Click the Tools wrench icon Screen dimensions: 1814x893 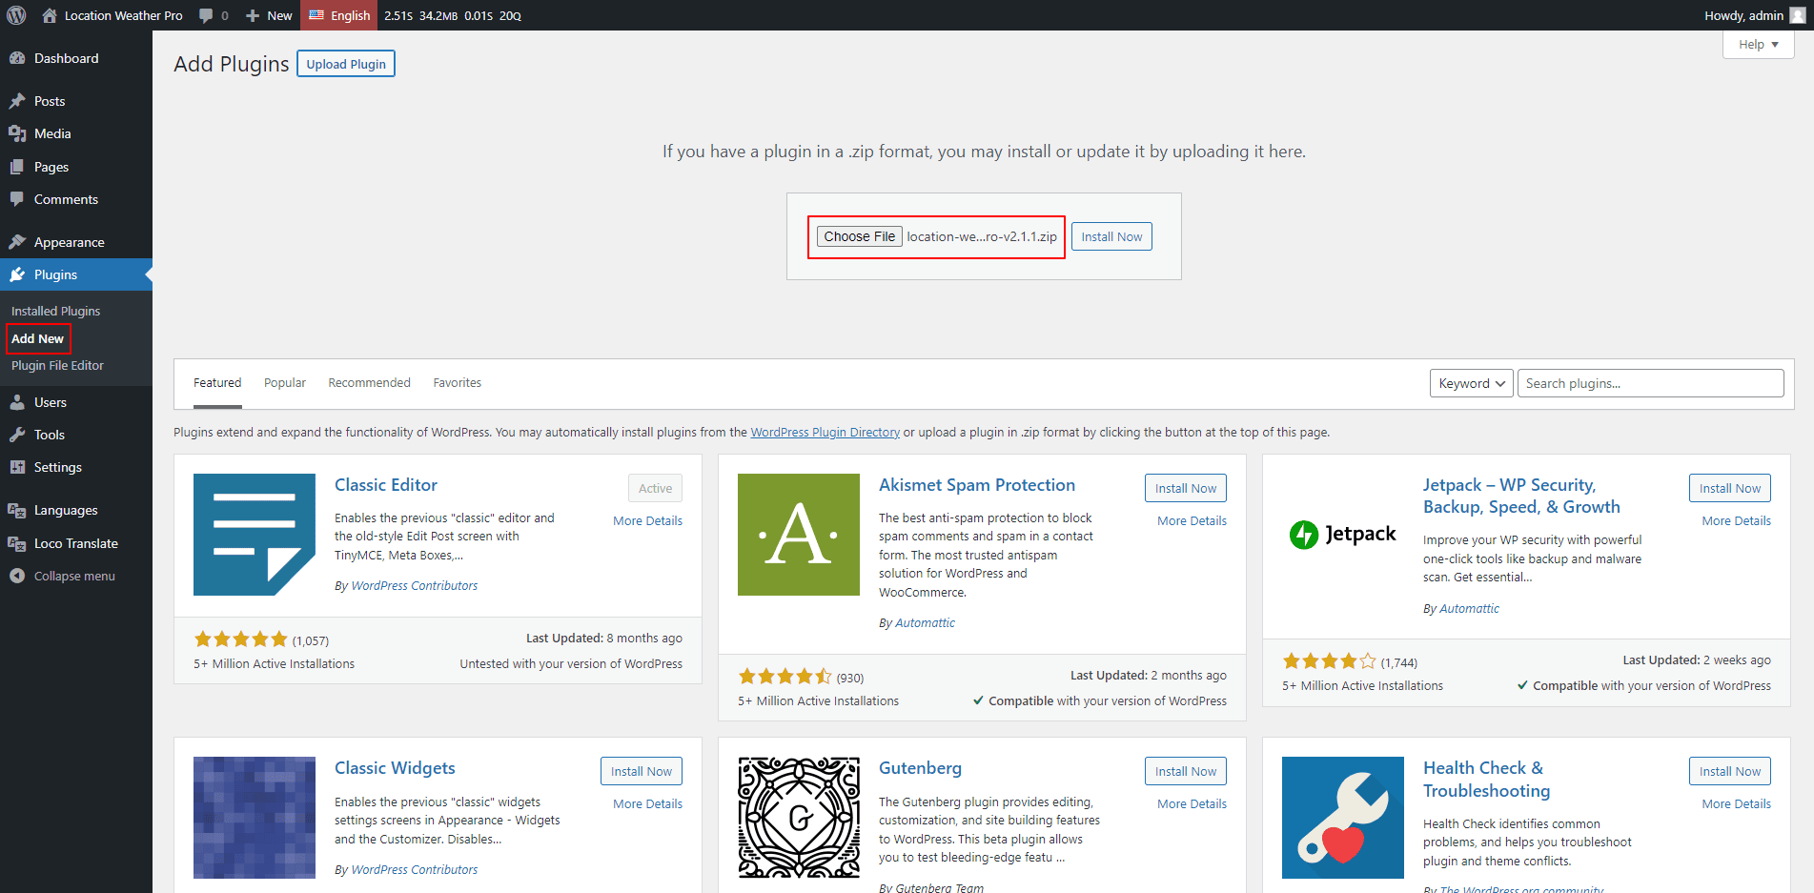(17, 435)
